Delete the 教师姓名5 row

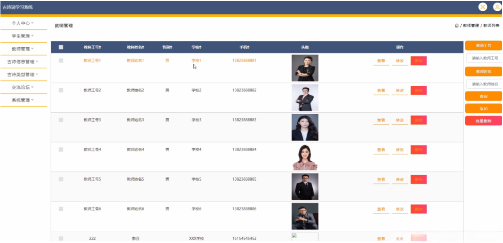pyautogui.click(x=418, y=179)
